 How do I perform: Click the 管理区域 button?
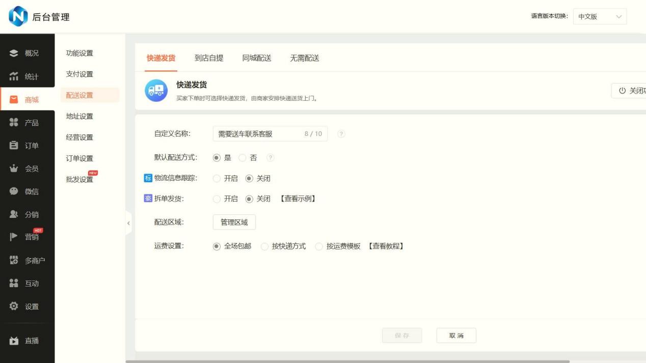click(234, 222)
